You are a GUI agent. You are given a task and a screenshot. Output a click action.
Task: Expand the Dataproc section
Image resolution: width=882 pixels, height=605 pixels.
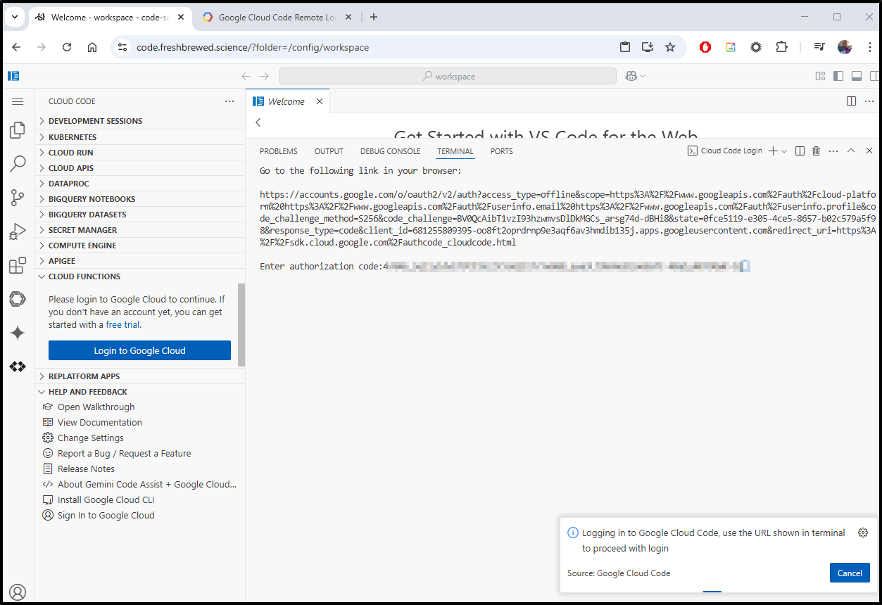coord(139,184)
